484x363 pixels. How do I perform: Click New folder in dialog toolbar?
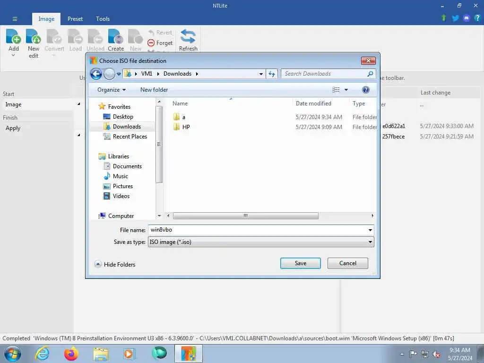pos(154,90)
